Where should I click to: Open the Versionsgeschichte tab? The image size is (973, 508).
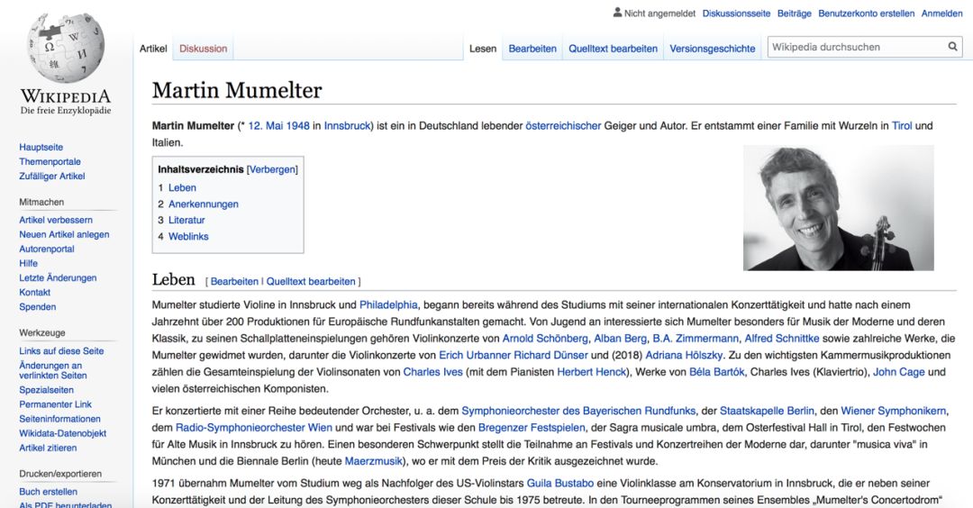713,49
